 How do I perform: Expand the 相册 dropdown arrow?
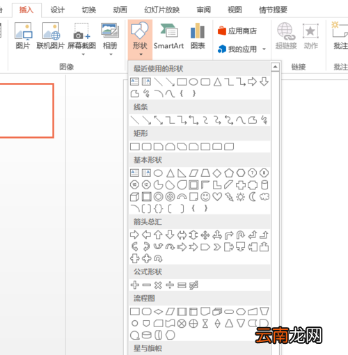[x=111, y=54]
